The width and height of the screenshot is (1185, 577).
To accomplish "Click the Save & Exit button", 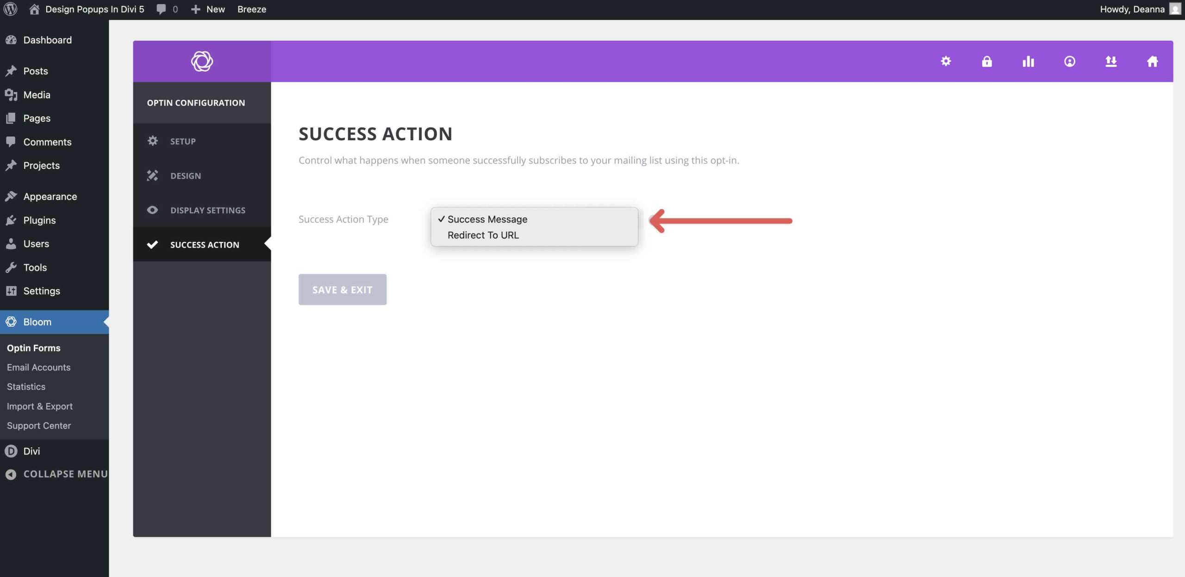I will (342, 289).
